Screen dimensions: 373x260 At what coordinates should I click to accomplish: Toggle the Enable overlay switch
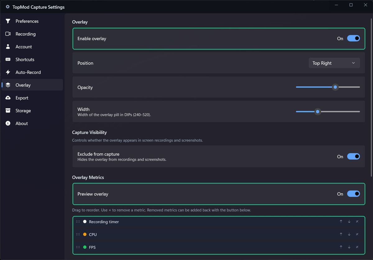pos(353,38)
